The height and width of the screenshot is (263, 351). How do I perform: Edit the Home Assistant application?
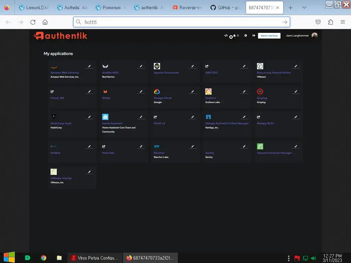(141, 117)
